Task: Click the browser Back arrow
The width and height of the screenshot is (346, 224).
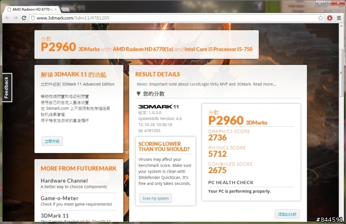Action: [7, 18]
